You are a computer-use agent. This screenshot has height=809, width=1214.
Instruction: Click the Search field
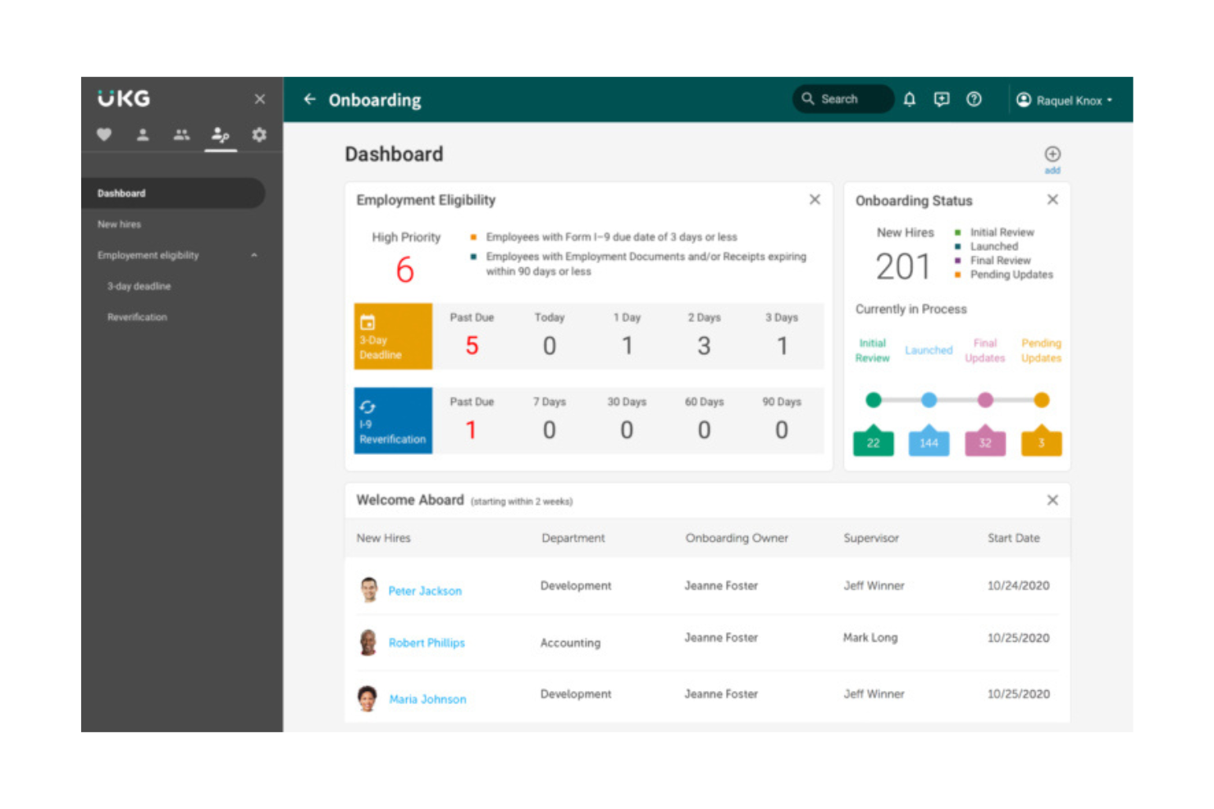(843, 99)
